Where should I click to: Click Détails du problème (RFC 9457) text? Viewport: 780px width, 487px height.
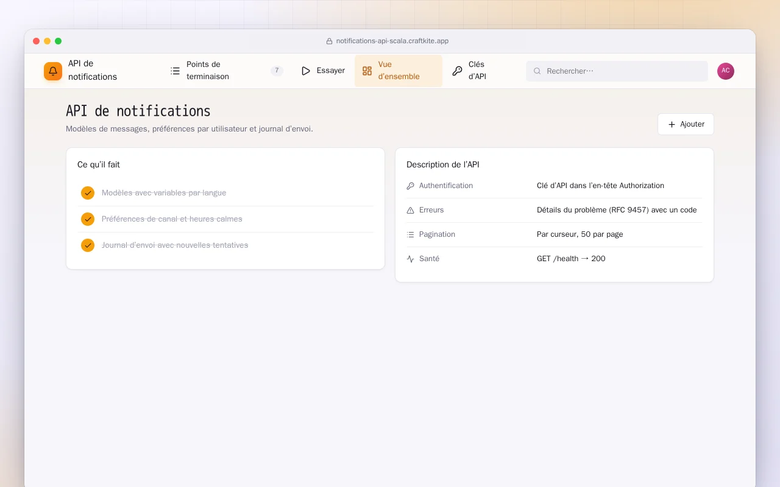click(617, 210)
